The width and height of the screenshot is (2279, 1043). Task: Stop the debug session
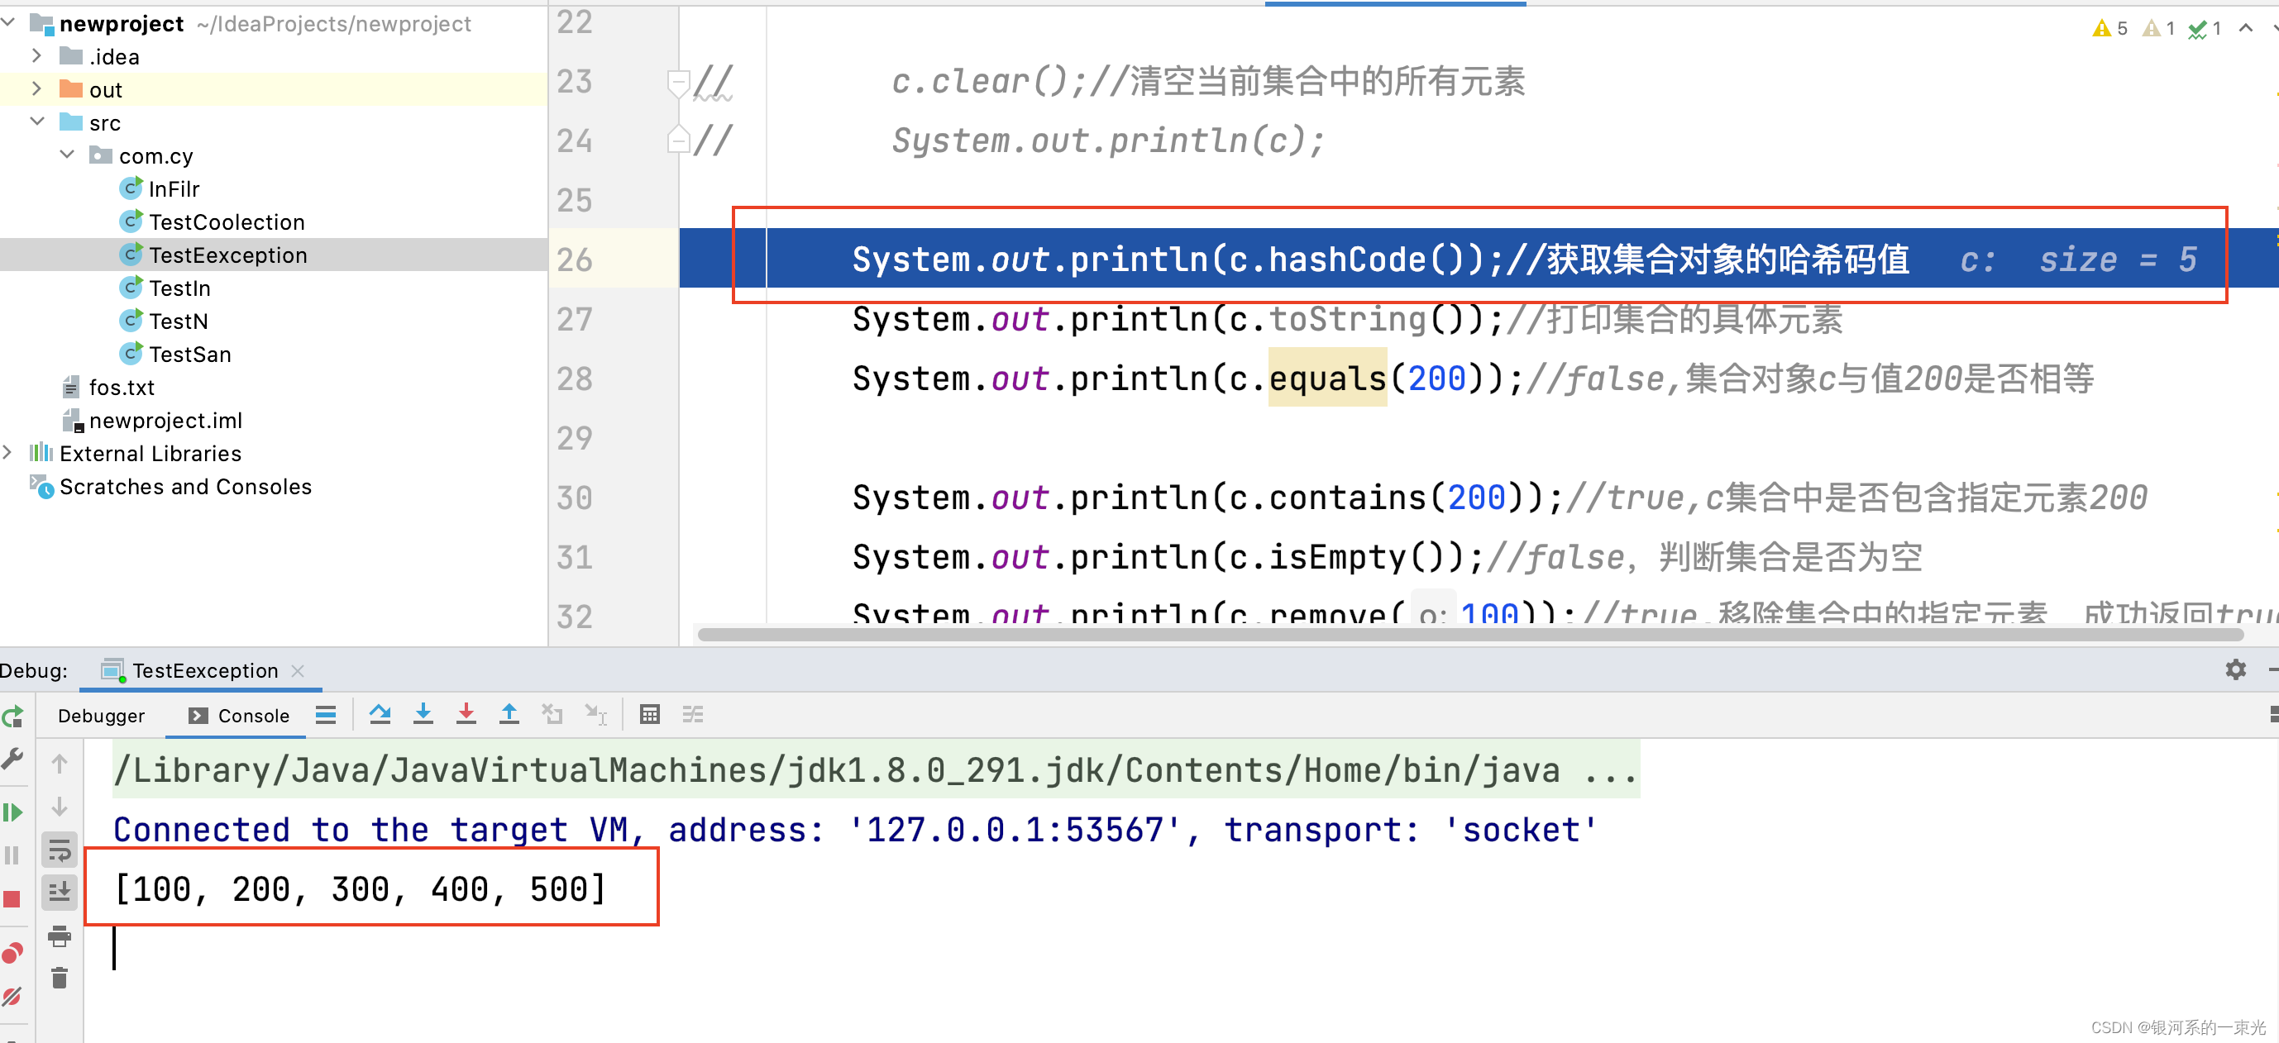12,899
